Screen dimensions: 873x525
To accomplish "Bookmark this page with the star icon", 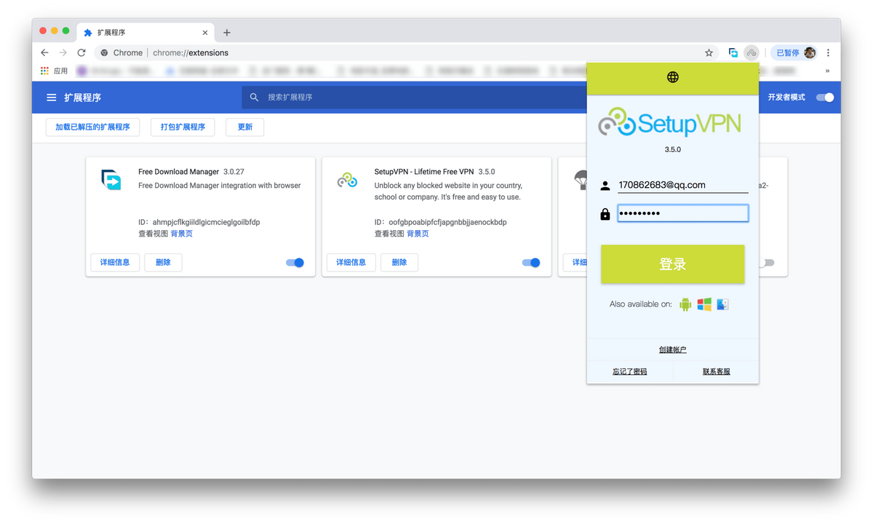I will click(x=709, y=53).
